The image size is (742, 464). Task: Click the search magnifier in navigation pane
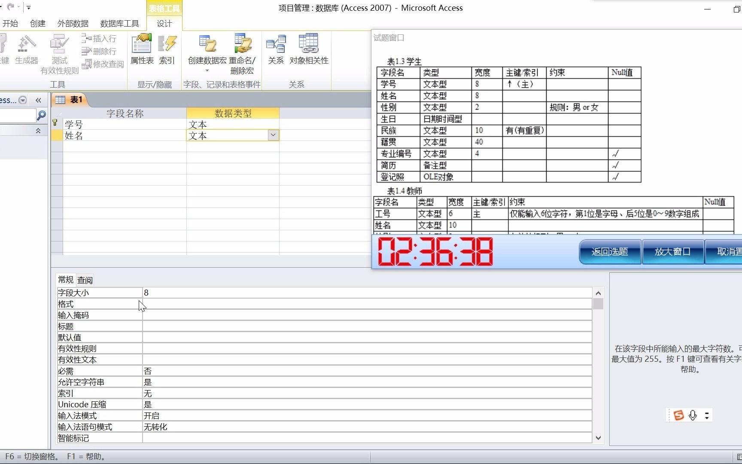(x=42, y=115)
